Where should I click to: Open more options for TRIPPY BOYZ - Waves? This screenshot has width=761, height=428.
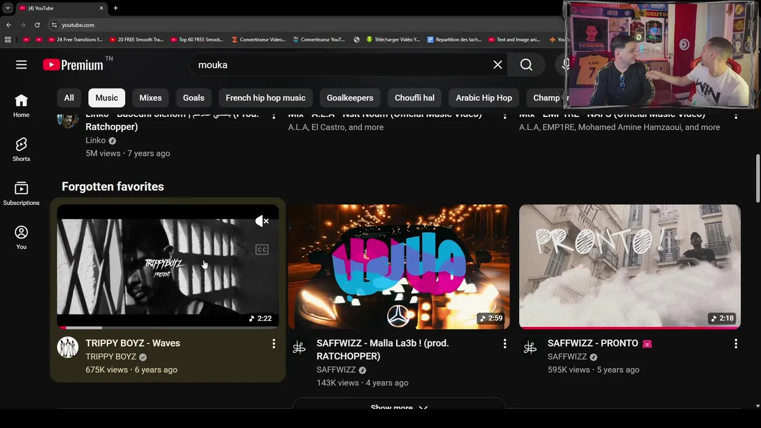tap(273, 344)
